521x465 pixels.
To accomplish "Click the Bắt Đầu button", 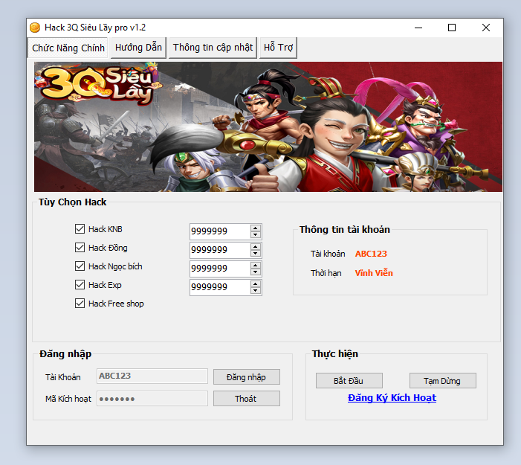I will point(349,381).
